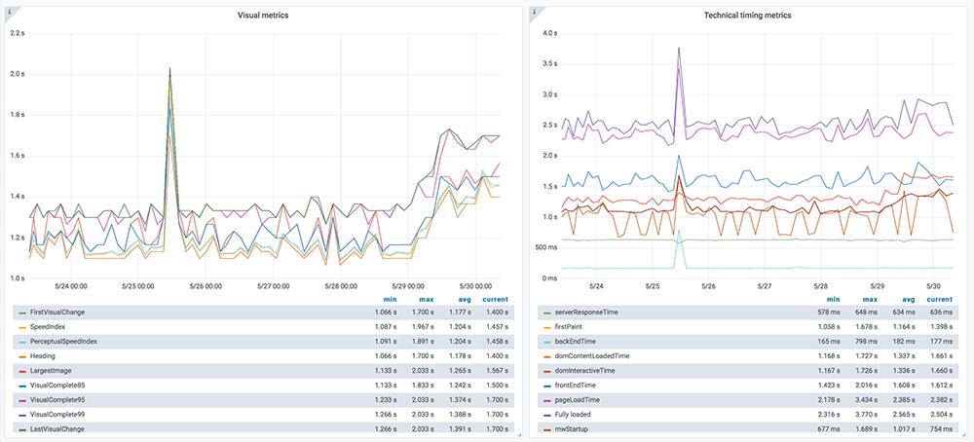Viewport: 974px width, 442px height.
Task: Click the Fully loaded max value 3.770 s
Action: point(869,414)
